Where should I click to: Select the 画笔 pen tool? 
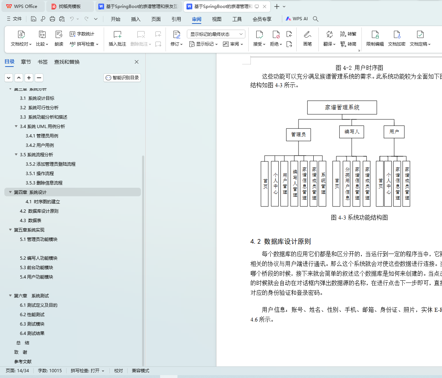click(308, 38)
